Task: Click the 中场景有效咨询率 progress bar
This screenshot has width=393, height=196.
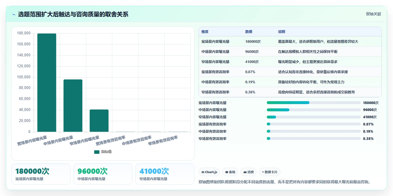Action: (x=313, y=132)
